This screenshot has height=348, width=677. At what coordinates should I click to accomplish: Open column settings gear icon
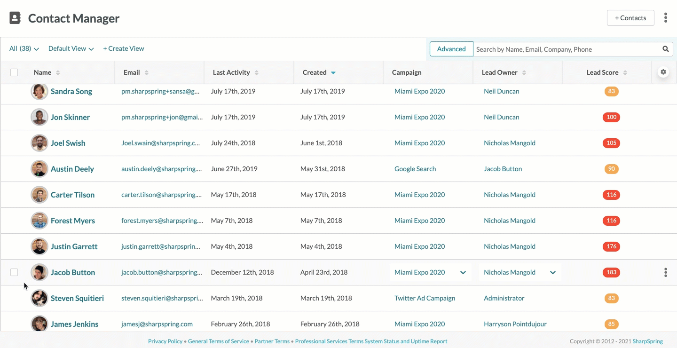tap(663, 72)
